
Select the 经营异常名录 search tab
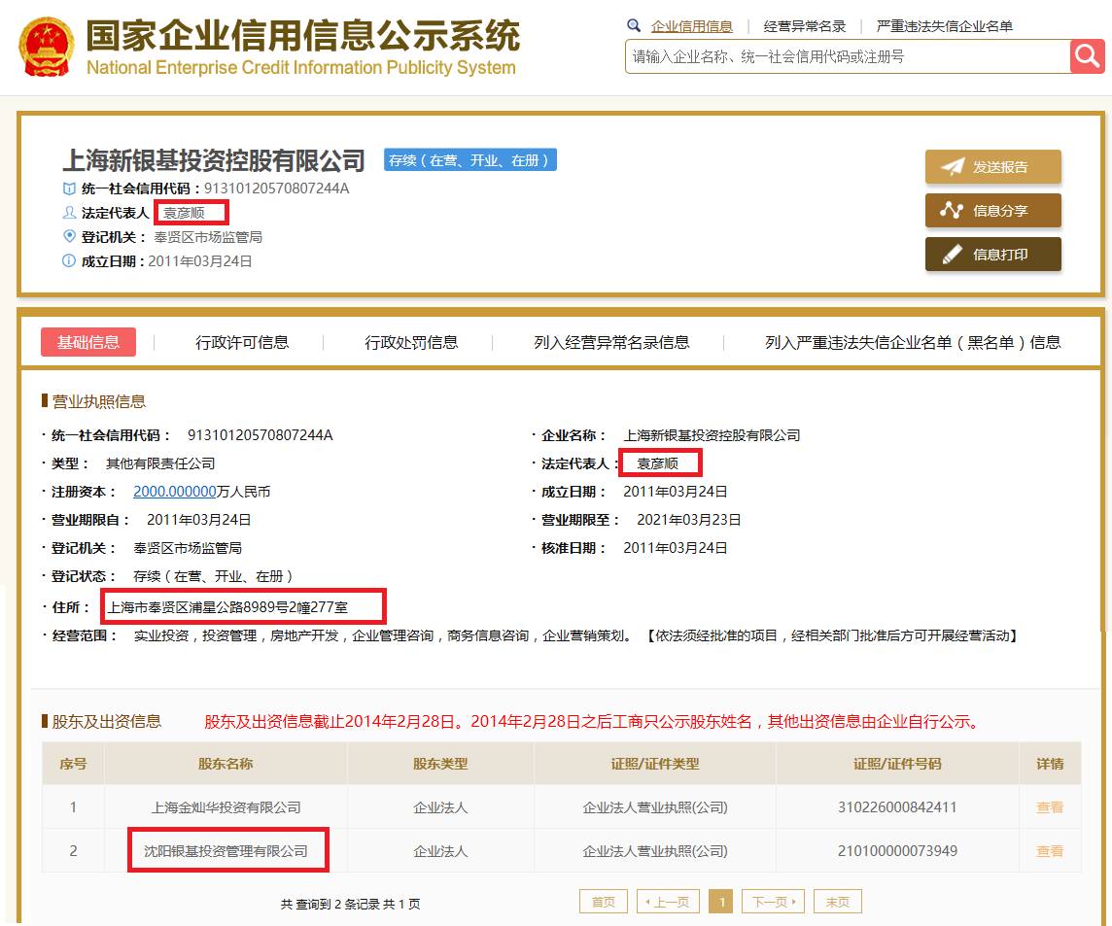[804, 26]
